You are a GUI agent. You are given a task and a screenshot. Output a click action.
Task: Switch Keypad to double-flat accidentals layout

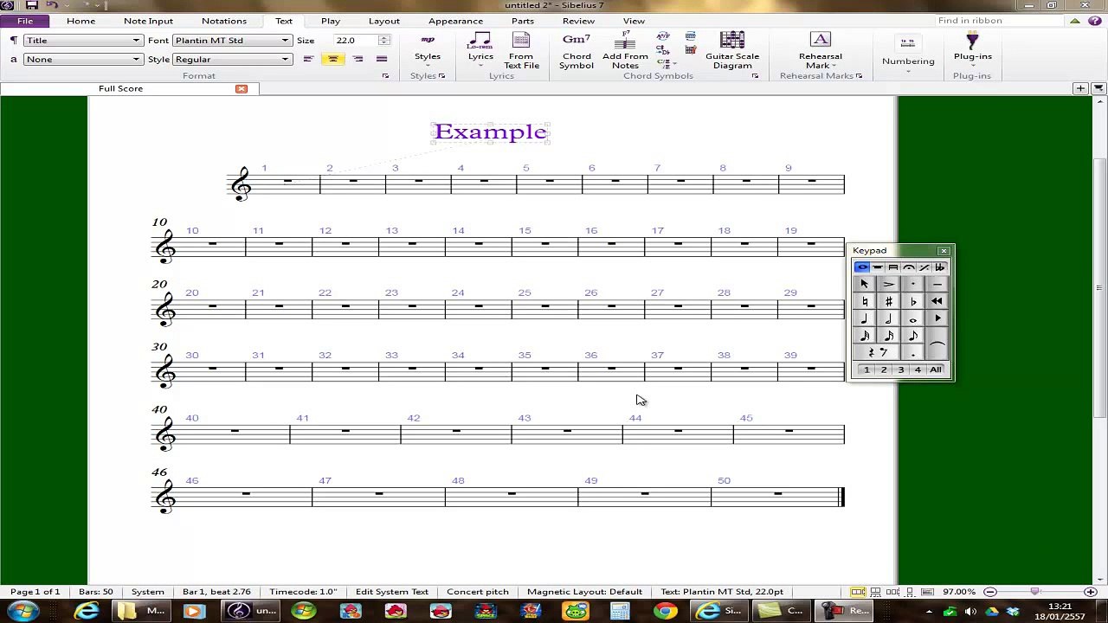point(939,267)
